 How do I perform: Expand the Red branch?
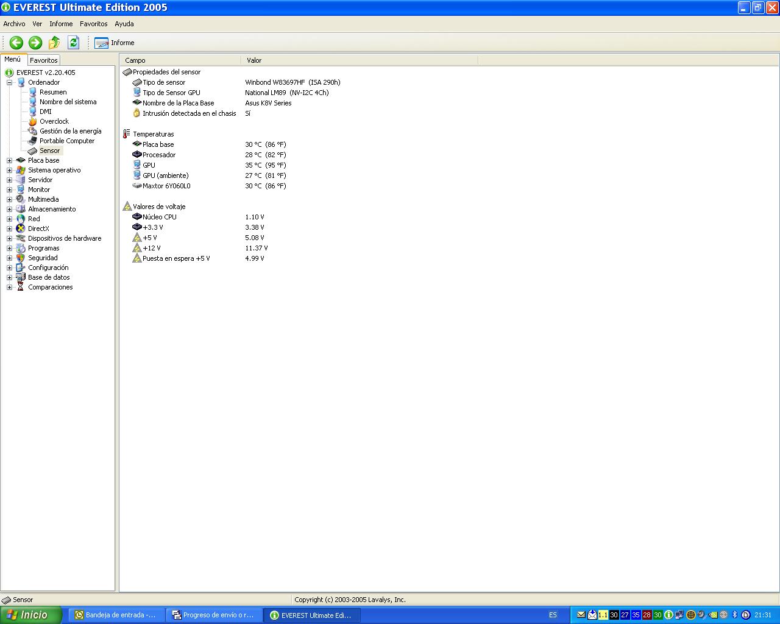10,219
